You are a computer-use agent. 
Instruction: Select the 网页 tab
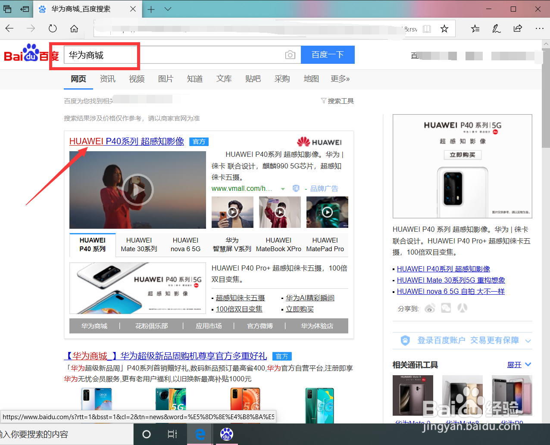click(78, 79)
